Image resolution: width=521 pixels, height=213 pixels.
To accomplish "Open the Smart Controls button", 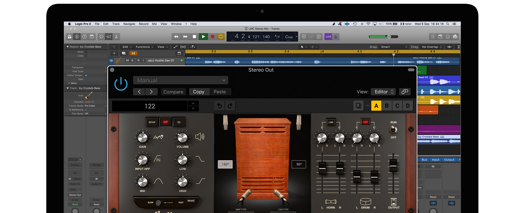I will [x=101, y=37].
